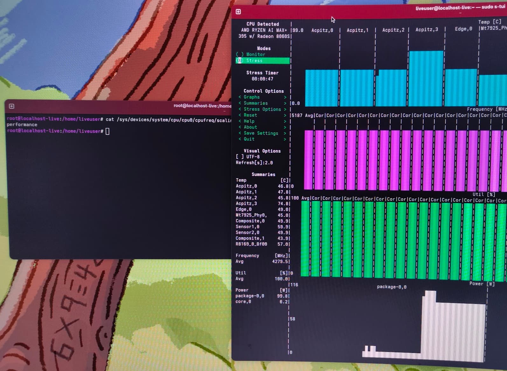This screenshot has width=507, height=371.
Task: Click the Acpitz,1 graph column label
Action: tap(358, 30)
